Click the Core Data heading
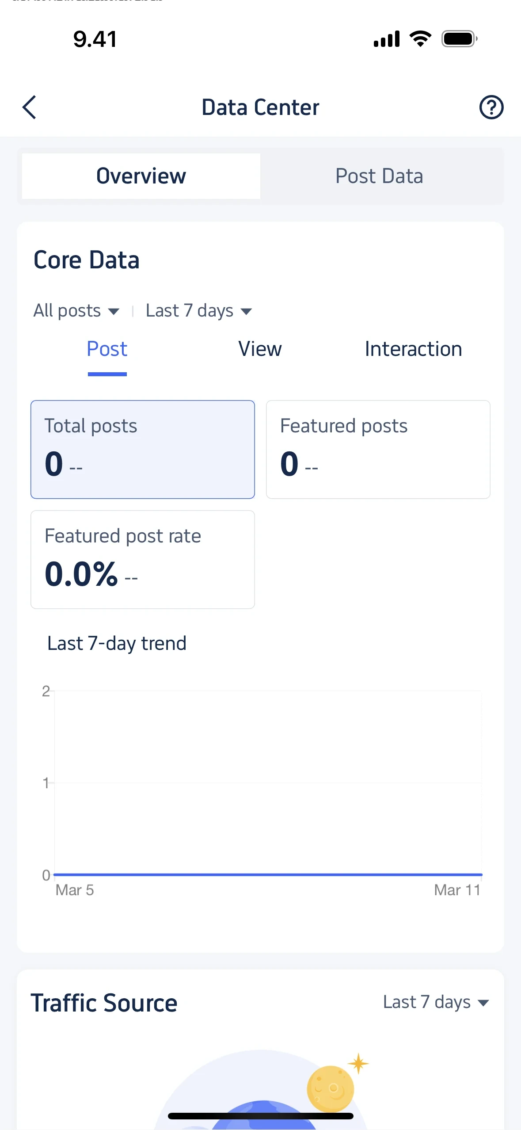Viewport: 521px width, 1130px height. pyautogui.click(x=87, y=260)
